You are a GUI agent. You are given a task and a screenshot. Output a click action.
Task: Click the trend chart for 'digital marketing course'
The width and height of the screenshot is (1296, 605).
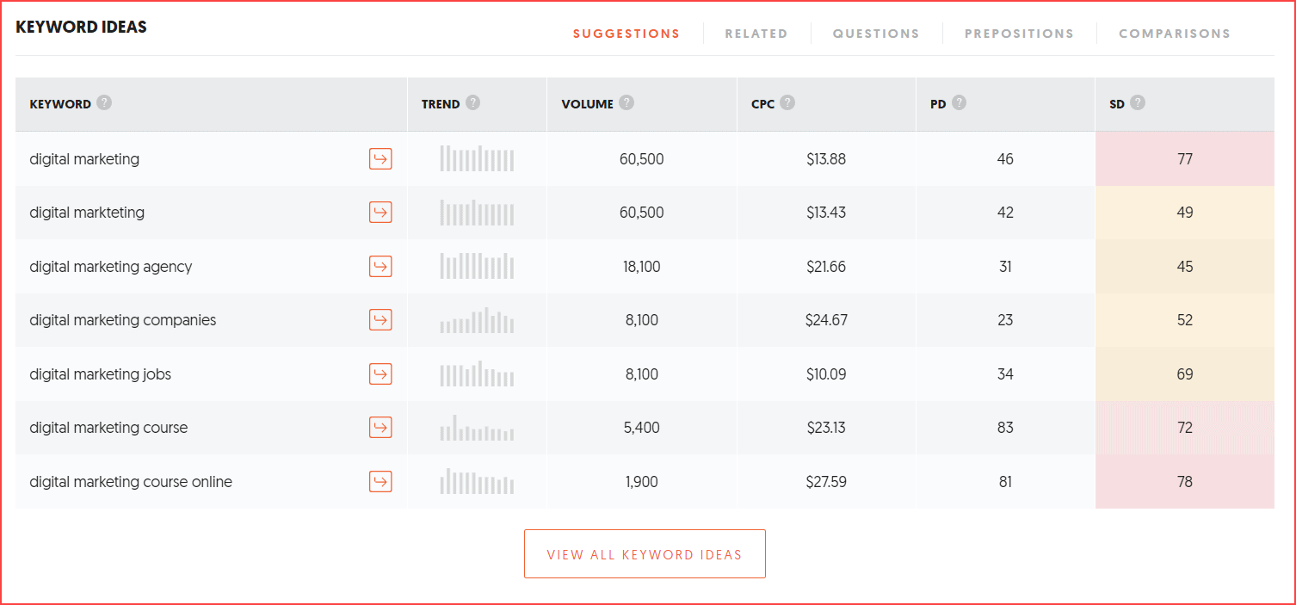tap(477, 428)
